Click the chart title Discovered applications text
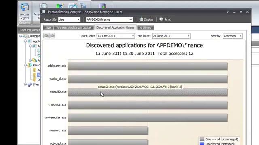The width and height of the screenshot is (259, 145). (144, 45)
